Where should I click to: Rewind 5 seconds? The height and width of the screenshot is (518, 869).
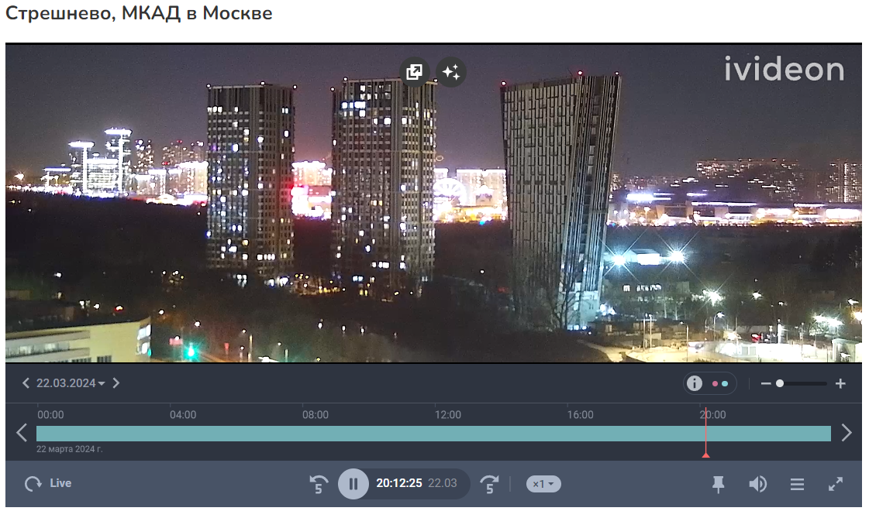pyautogui.click(x=319, y=484)
